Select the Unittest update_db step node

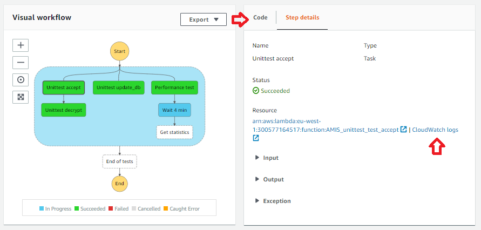(x=119, y=87)
